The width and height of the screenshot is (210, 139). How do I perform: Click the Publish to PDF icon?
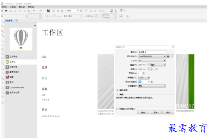[x=62, y=11]
